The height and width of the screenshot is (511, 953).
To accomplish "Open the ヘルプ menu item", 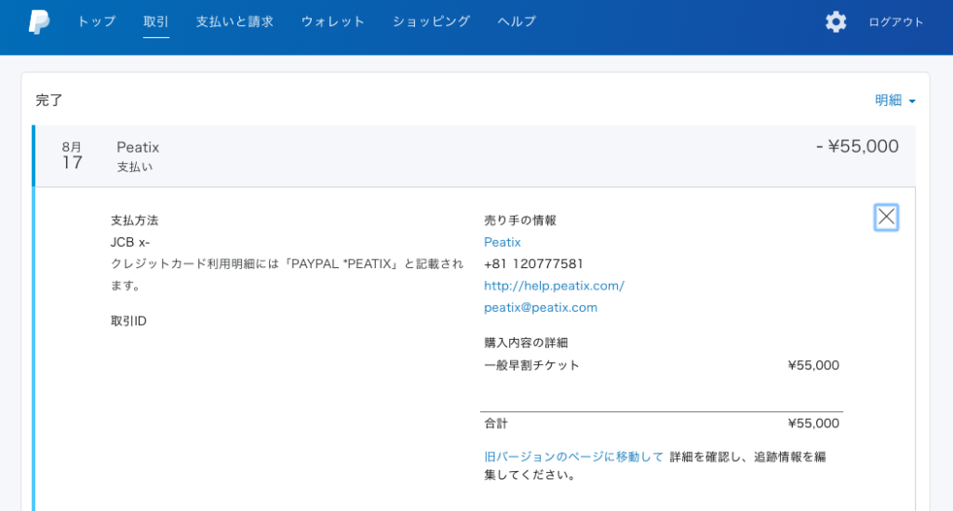I will coord(517,22).
